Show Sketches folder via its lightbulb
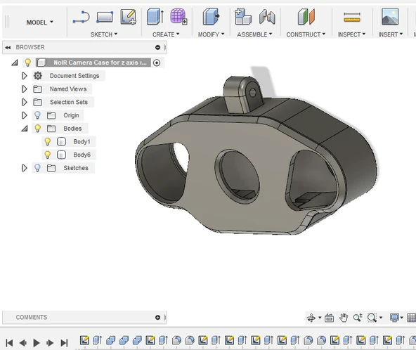 coord(37,168)
